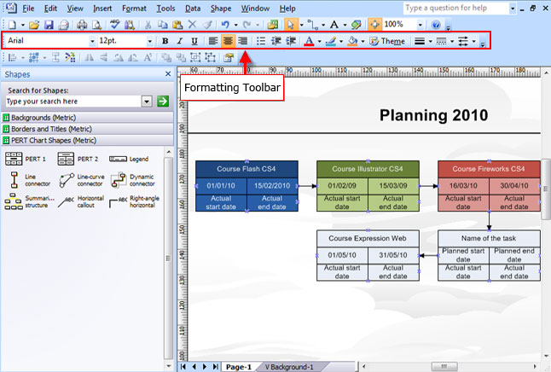Select the Text tool A icon
The width and height of the screenshot is (551, 372).
tap(334, 25)
